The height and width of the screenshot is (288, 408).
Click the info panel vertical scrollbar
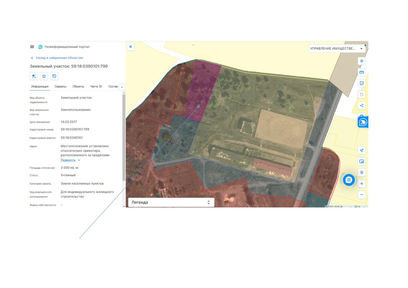click(124, 137)
